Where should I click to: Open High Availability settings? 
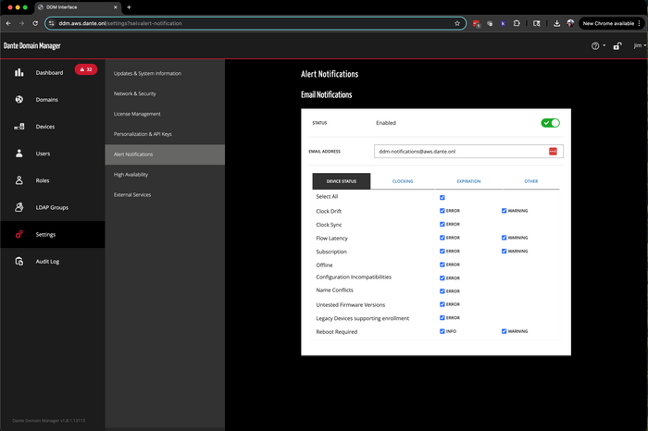165,175
